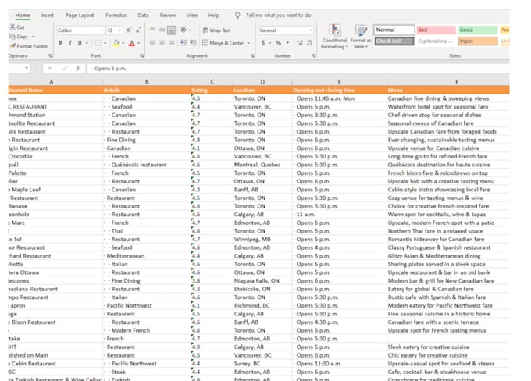Screen dimensions: 531x381
Task: Click the Copy command
Action: point(19,37)
